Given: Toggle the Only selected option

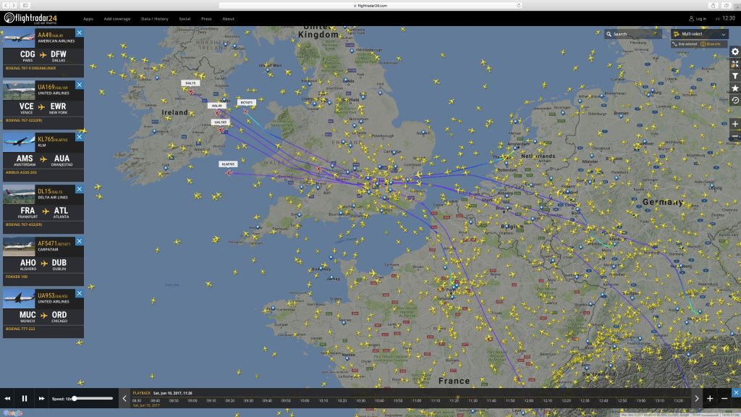Looking at the screenshot, I should pyautogui.click(x=685, y=44).
